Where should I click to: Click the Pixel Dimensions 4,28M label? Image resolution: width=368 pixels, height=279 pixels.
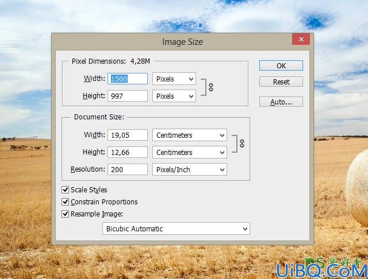(111, 61)
